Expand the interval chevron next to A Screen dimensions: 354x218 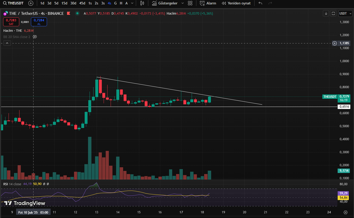(x=132, y=3)
